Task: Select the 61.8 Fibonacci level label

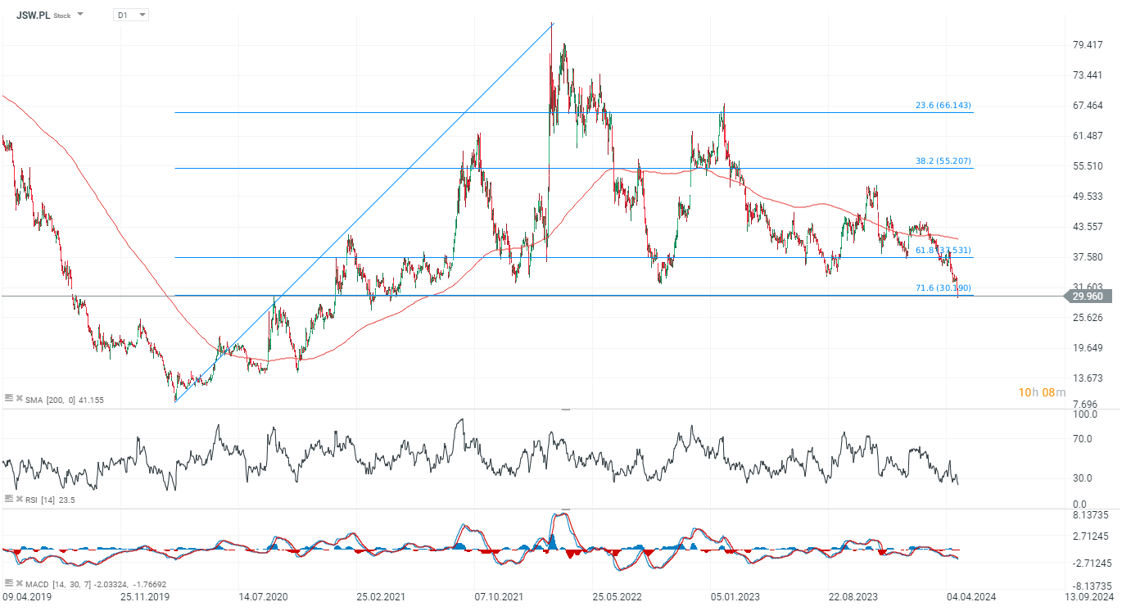Action: (943, 250)
